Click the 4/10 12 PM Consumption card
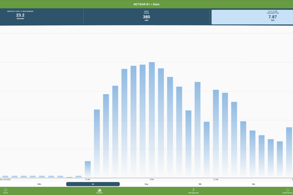This screenshot has width=293, height=195. (x=252, y=17)
